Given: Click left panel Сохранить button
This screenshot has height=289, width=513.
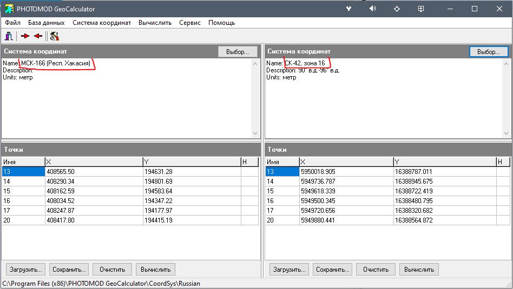Looking at the screenshot, I should tap(69, 270).
